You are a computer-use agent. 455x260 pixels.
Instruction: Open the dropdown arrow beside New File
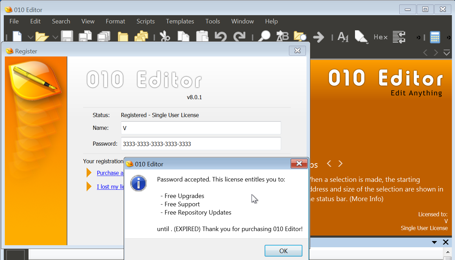(30, 37)
